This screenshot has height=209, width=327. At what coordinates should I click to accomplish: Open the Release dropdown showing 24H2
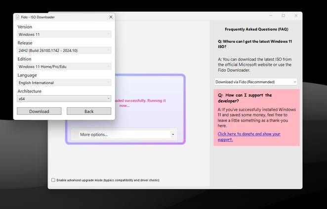[64, 51]
